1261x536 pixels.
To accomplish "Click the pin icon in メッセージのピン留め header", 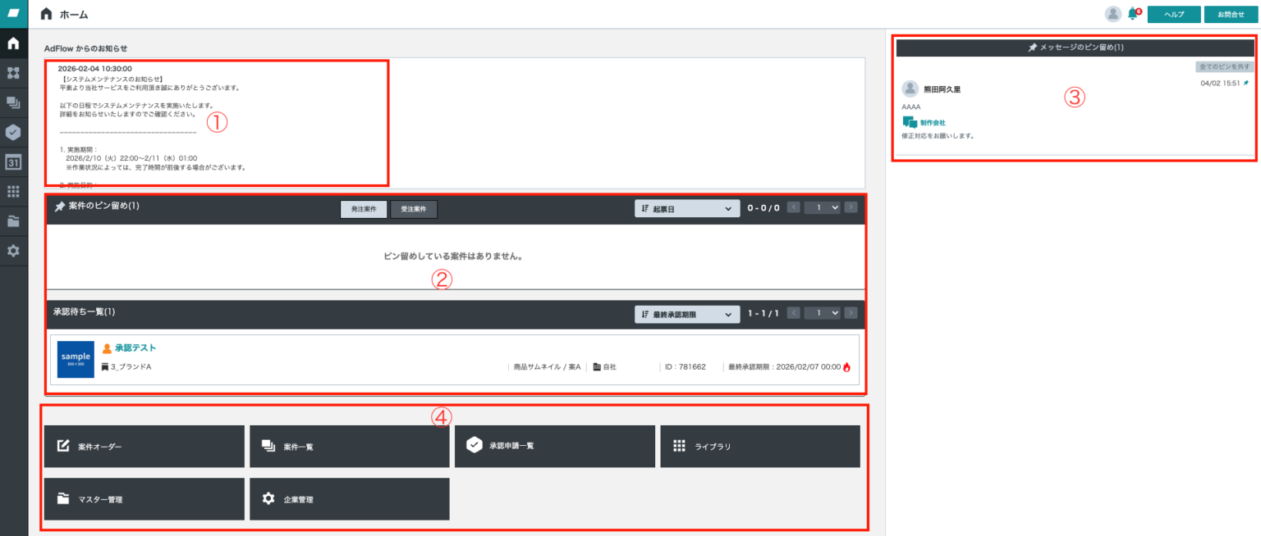I will coord(1033,48).
